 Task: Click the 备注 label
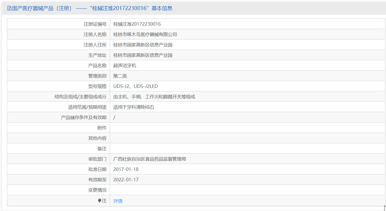102,148
